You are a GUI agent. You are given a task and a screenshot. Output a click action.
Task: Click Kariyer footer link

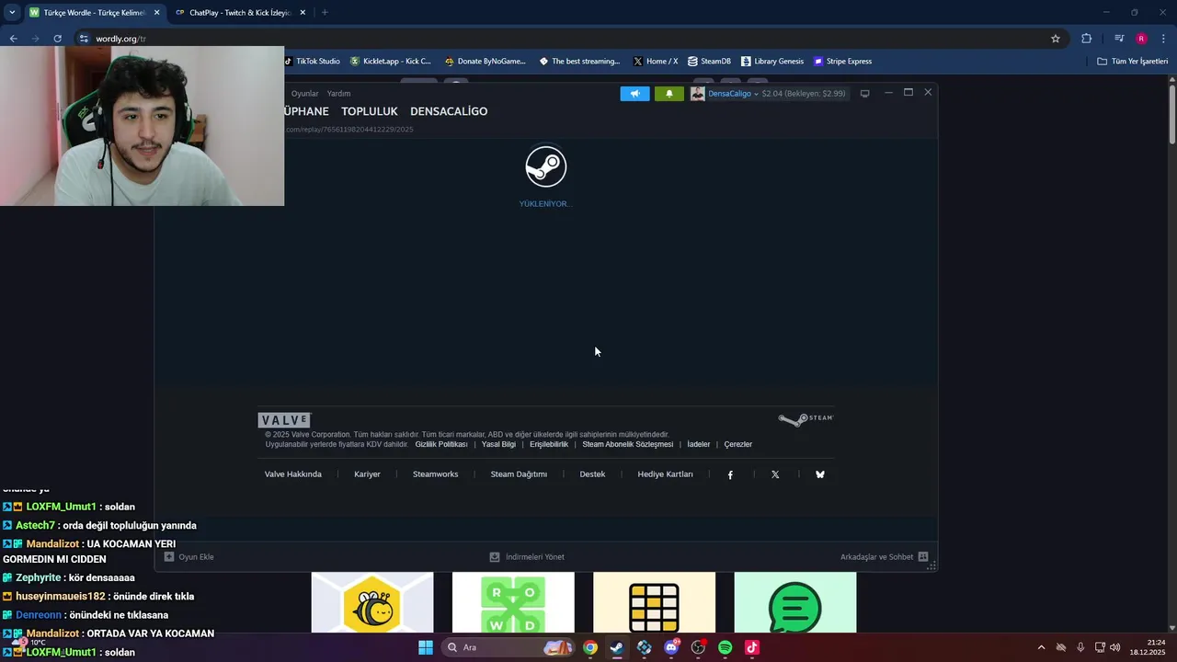coord(367,474)
